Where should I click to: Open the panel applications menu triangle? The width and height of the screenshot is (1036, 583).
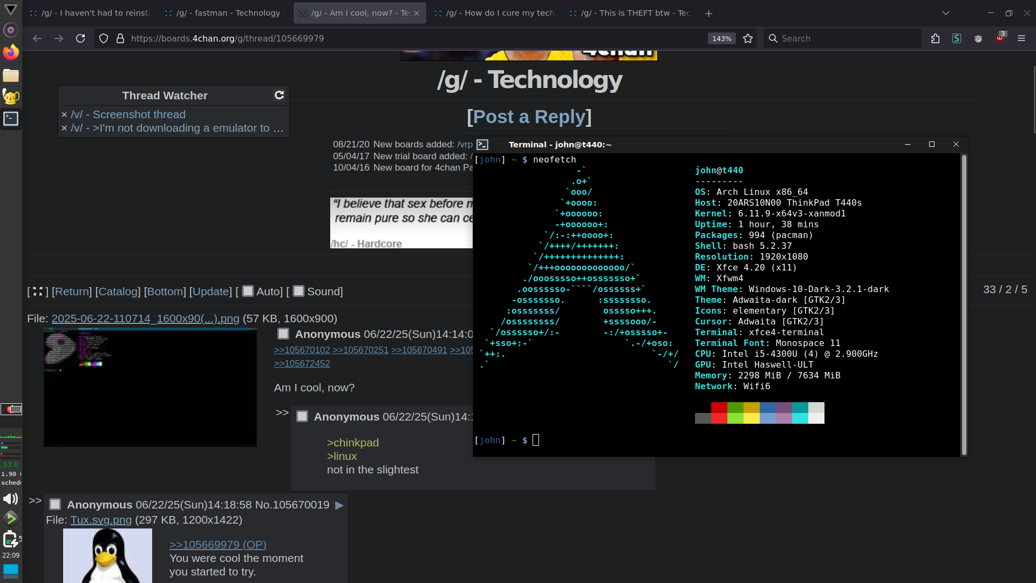11,9
